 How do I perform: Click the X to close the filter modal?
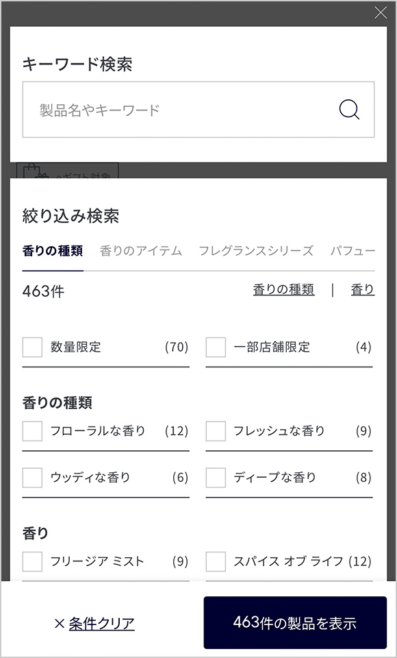pos(381,12)
